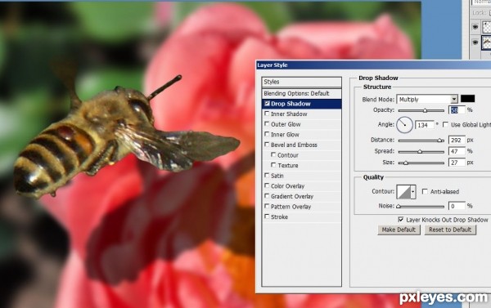Click the Spread value field

[457, 151]
